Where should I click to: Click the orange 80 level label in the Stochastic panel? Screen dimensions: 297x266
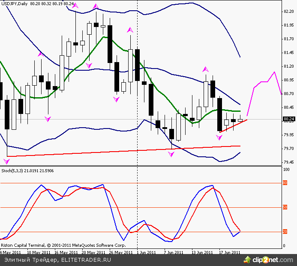coord(284,183)
